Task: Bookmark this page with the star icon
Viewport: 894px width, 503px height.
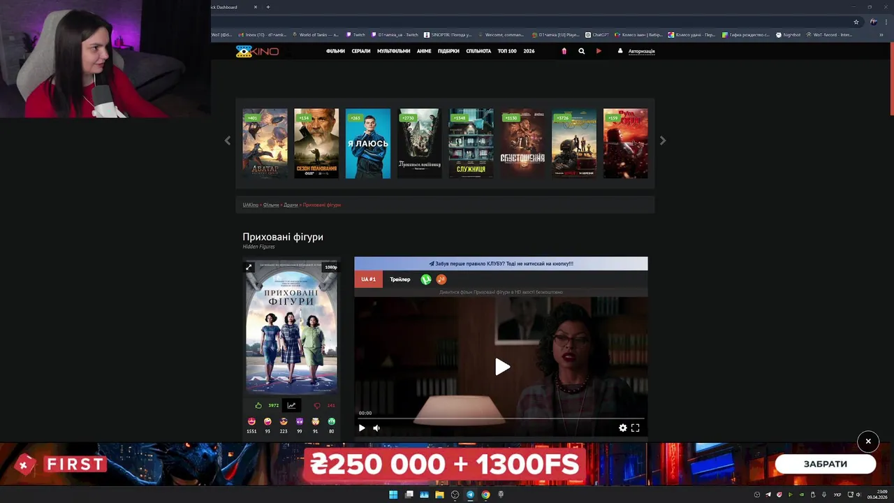Action: tap(856, 22)
